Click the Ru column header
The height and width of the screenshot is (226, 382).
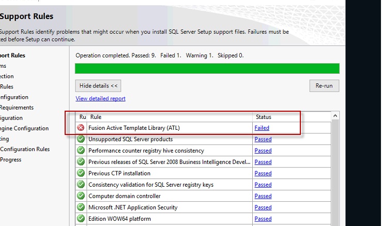point(81,117)
